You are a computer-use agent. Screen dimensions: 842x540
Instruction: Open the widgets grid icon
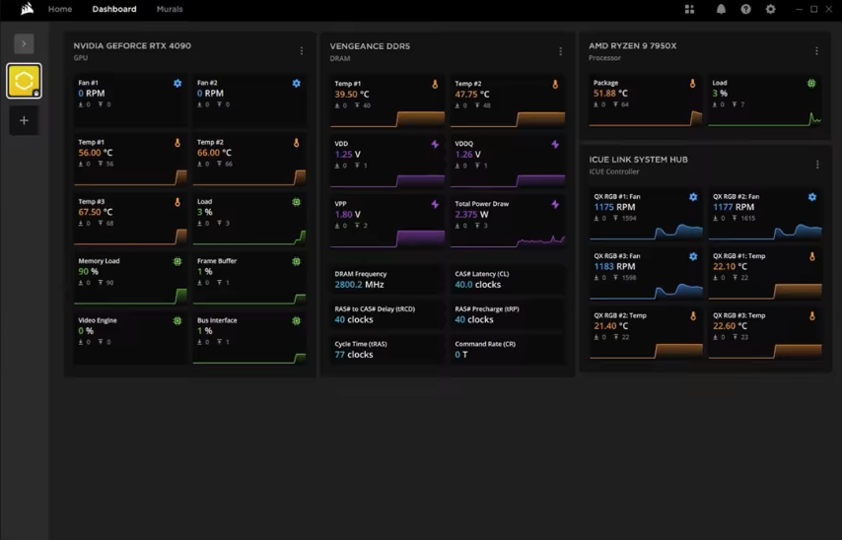(x=689, y=9)
